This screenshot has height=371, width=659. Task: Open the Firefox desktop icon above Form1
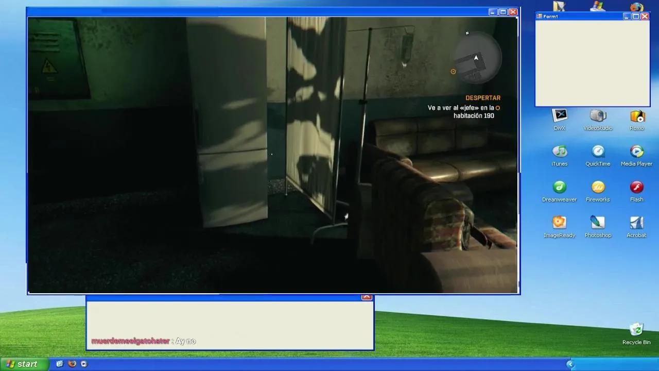click(637, 7)
